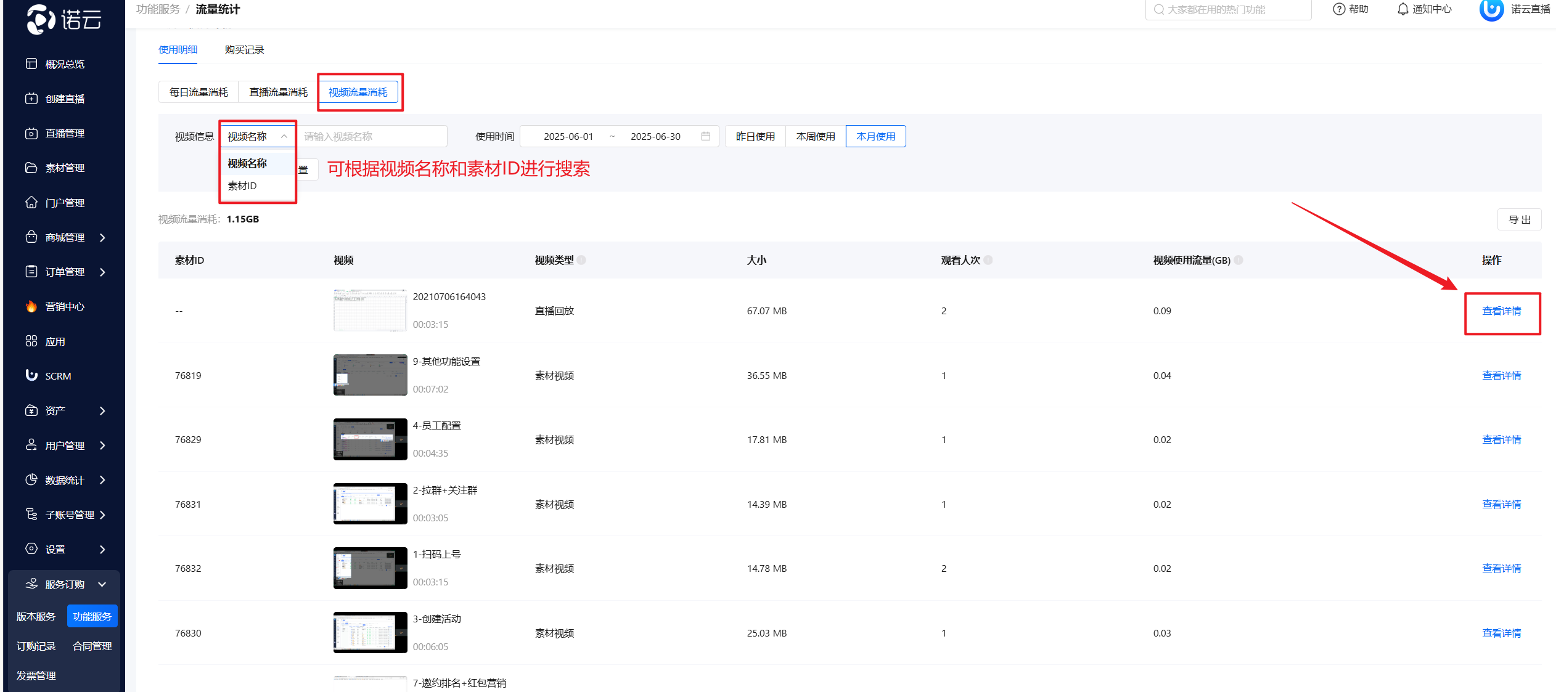Click the 导出 export button
The height and width of the screenshot is (692, 1556).
[1519, 219]
